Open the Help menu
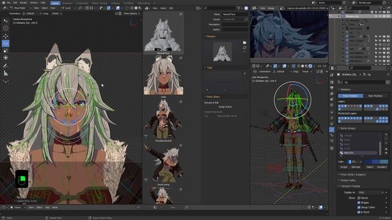 43,2
